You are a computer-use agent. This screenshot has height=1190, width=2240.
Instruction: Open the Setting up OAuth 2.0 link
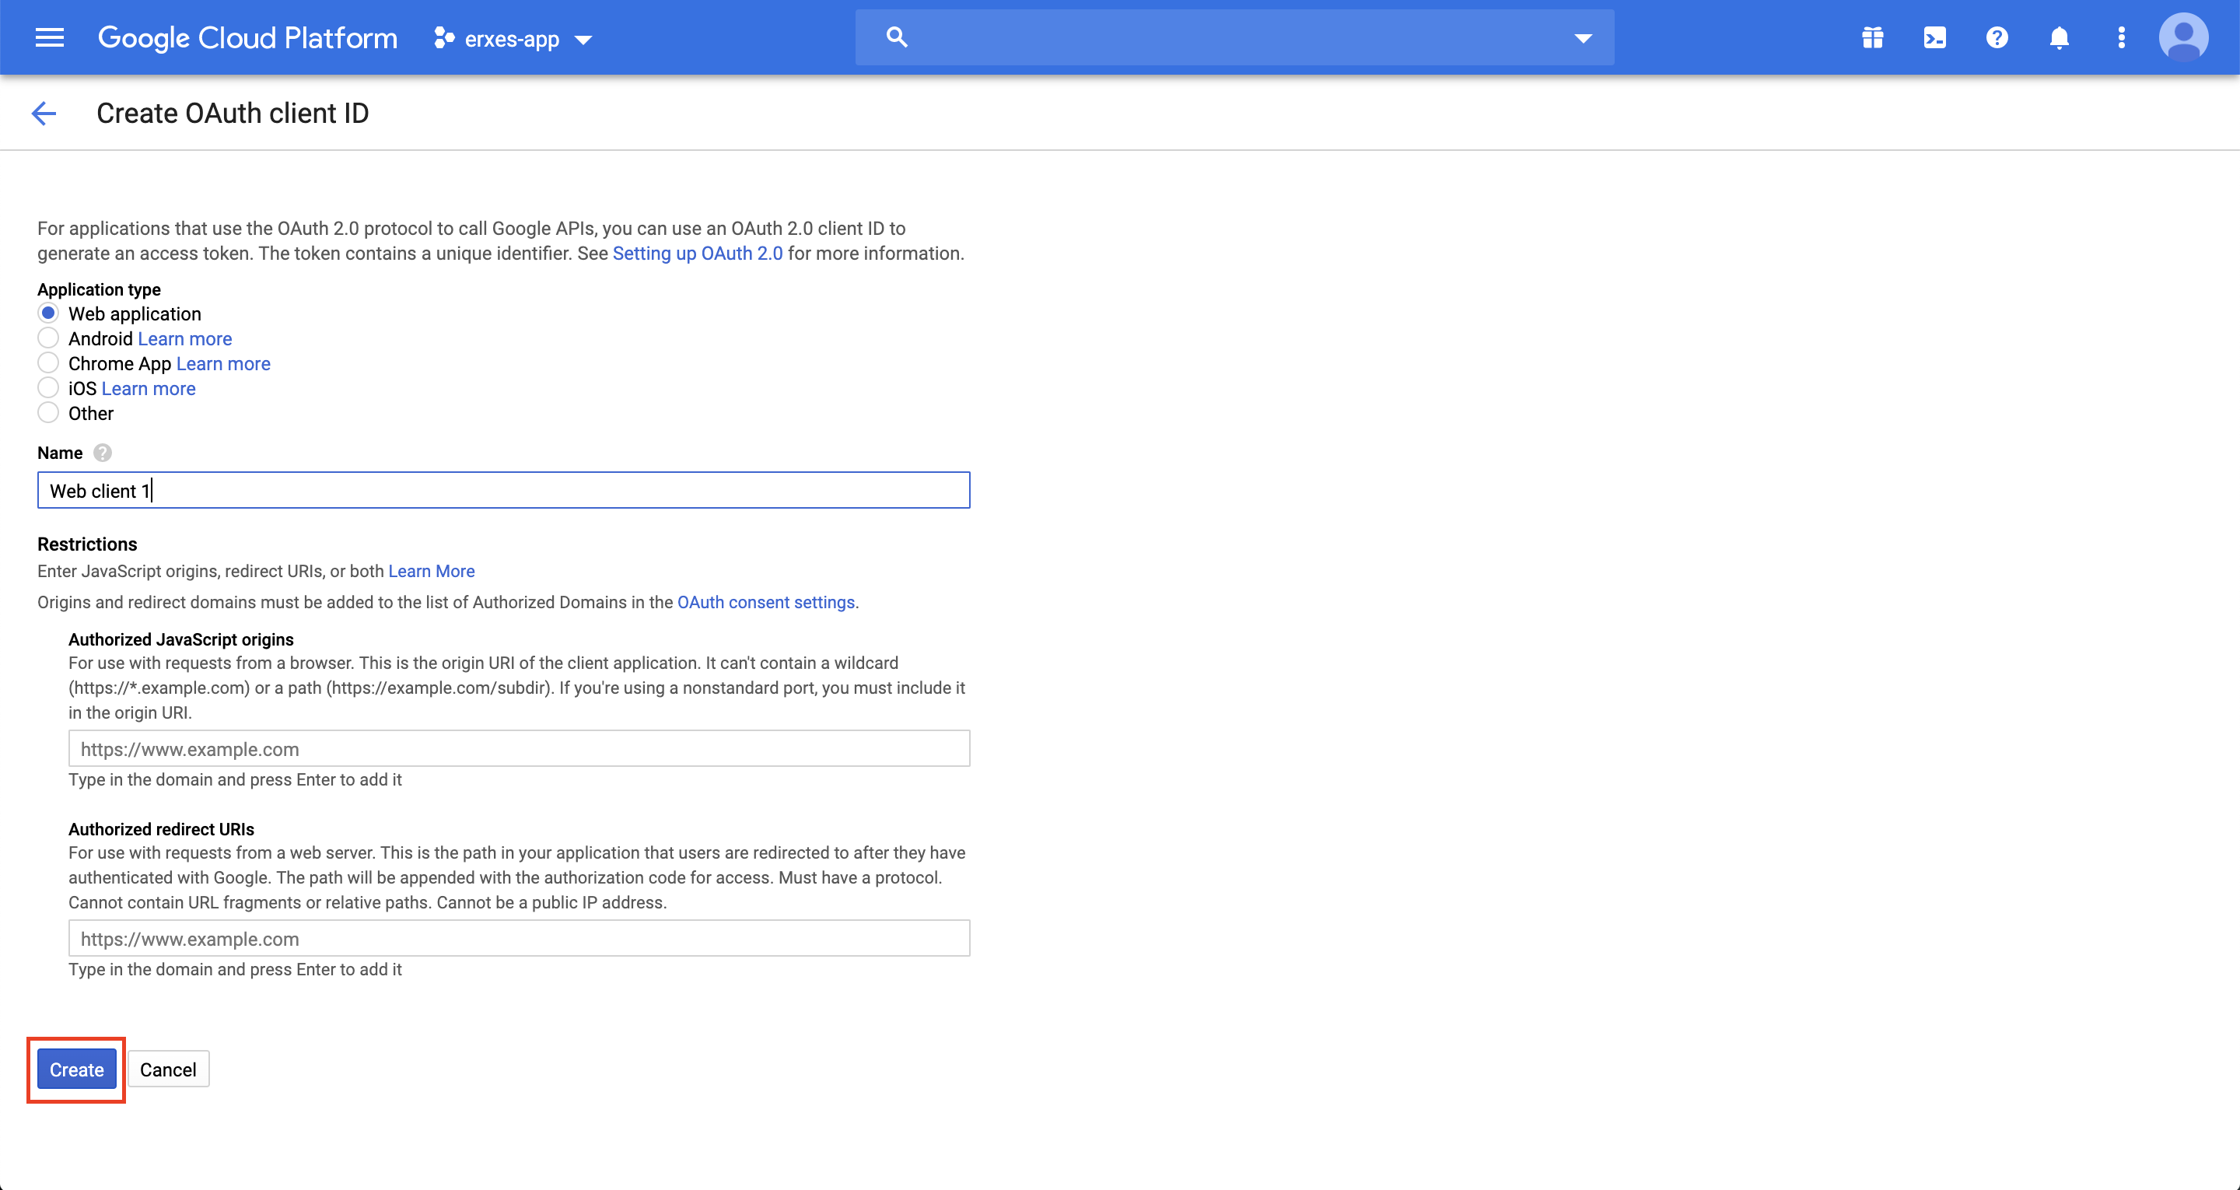point(698,253)
